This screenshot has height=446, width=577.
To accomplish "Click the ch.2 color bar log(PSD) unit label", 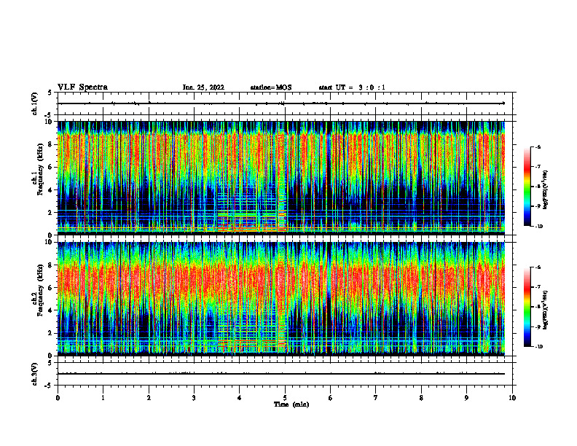I will click(x=546, y=310).
